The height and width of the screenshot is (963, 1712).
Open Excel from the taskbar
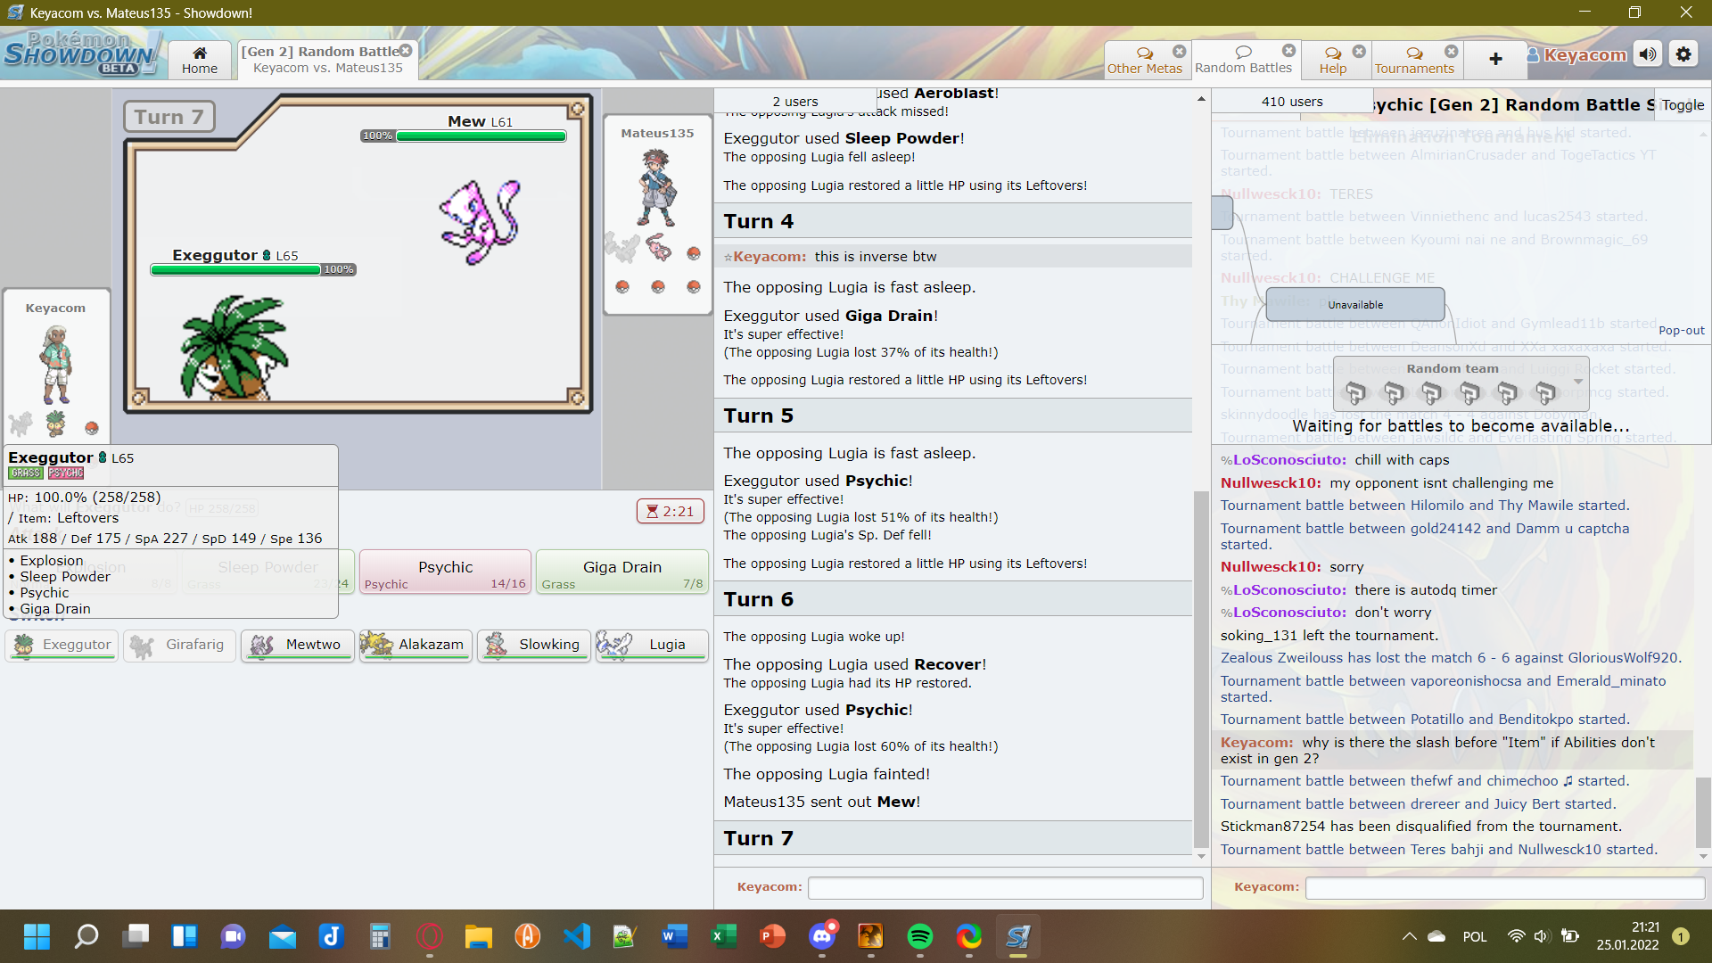pos(723,936)
